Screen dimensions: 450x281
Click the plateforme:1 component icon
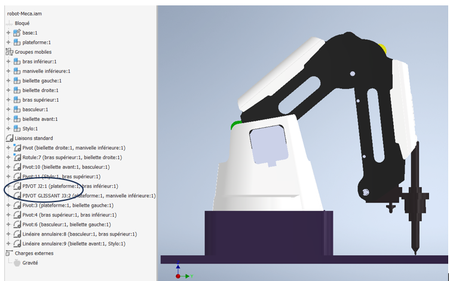[17, 42]
